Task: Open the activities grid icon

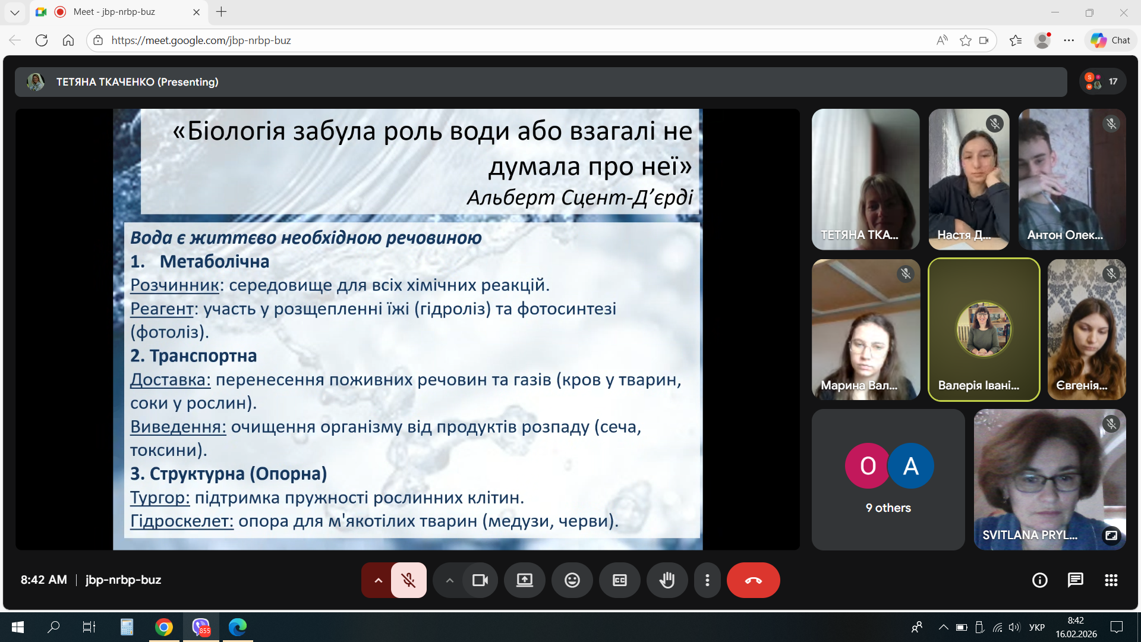Action: click(1111, 580)
